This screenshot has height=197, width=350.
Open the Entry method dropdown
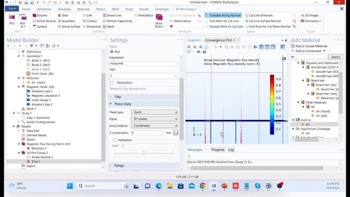(154, 126)
